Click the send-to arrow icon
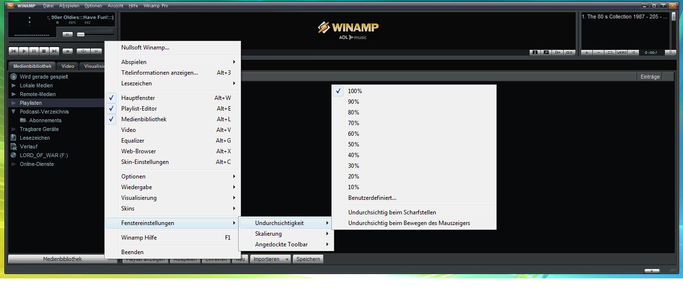Viewport: 683px width, 291px height. click(558, 52)
